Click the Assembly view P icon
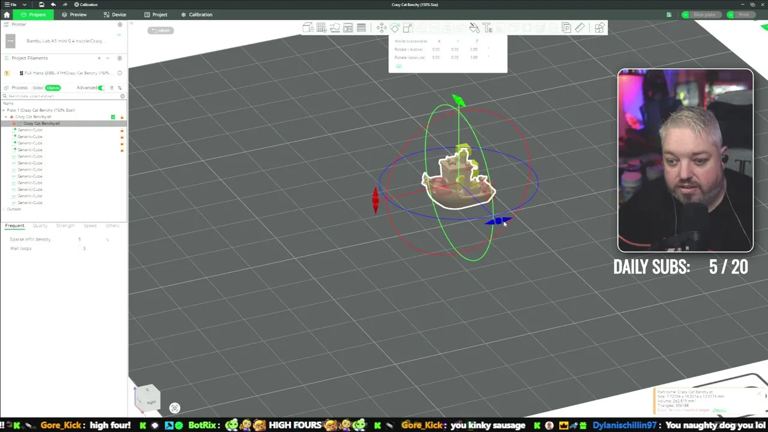Screen dimensions: 768x432 click(566, 28)
